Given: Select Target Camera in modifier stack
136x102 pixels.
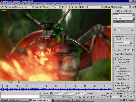Looking at the screenshot, I should [124, 22].
